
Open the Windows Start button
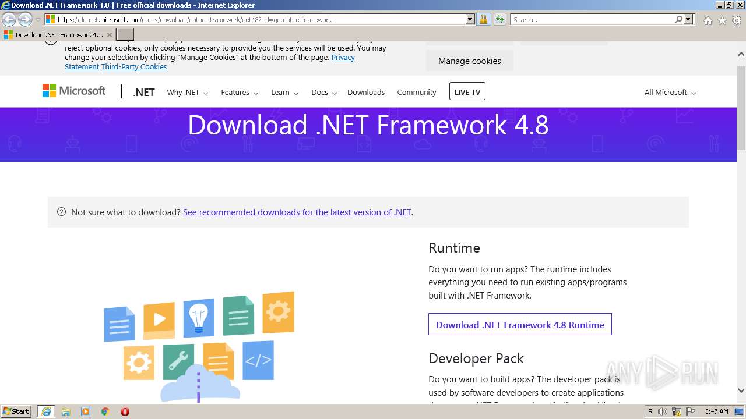pos(16,411)
